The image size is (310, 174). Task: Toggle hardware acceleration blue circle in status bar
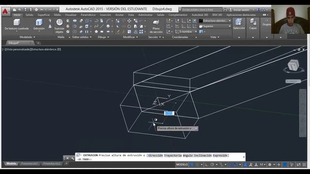tap(285, 164)
